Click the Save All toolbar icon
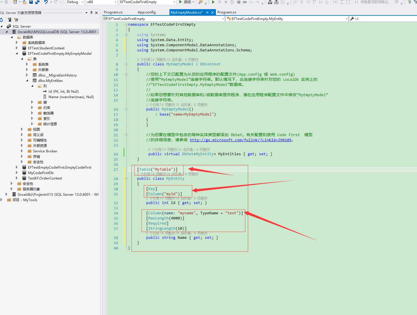The width and height of the screenshot is (417, 315). pyautogui.click(x=37, y=2)
